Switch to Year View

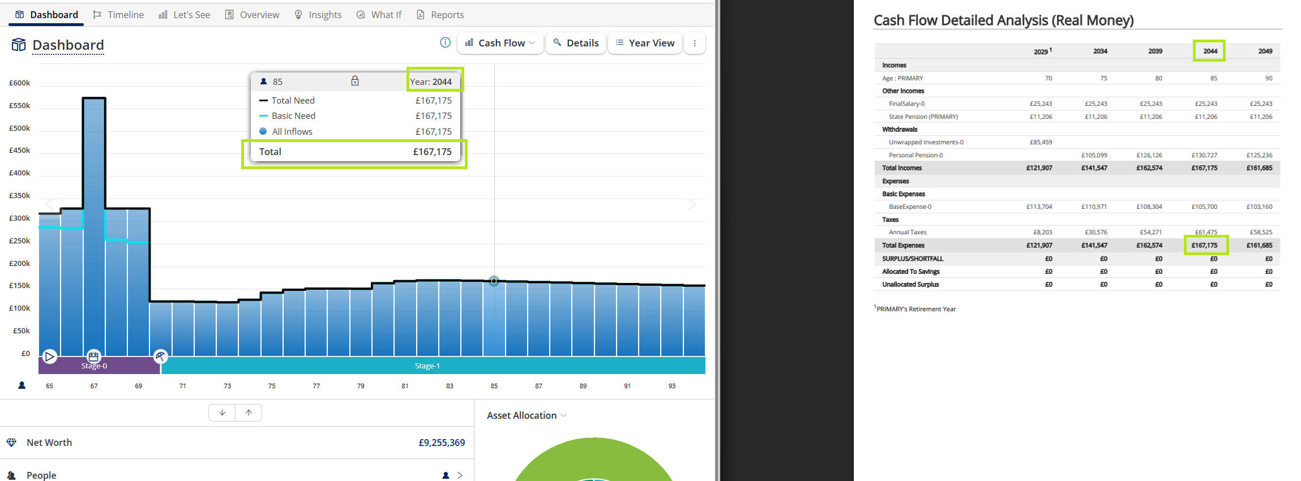(x=645, y=43)
